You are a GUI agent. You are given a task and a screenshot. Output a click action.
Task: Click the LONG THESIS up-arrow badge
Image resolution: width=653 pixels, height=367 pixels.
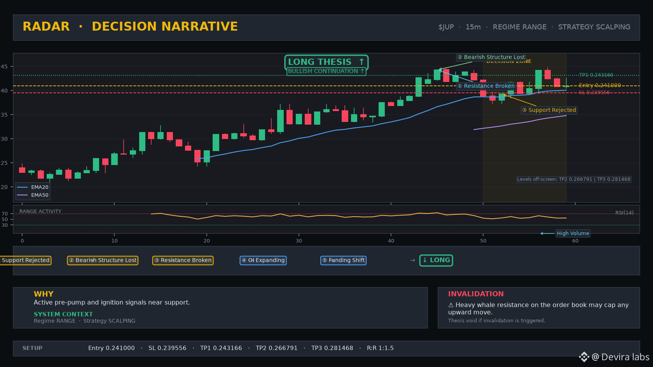[x=326, y=62]
